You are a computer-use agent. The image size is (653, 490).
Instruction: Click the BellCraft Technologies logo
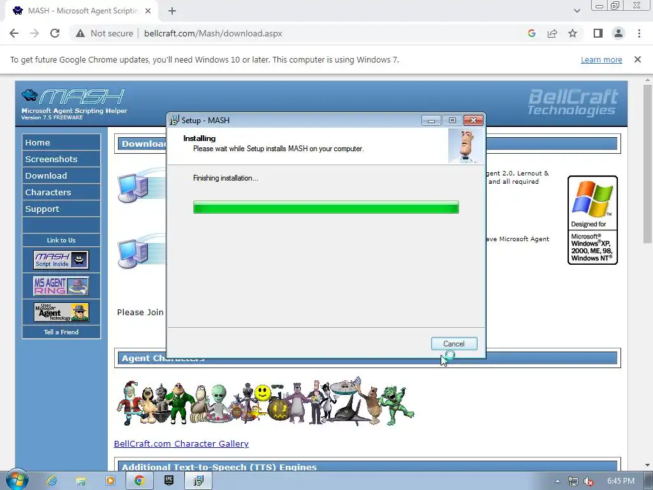[573, 103]
